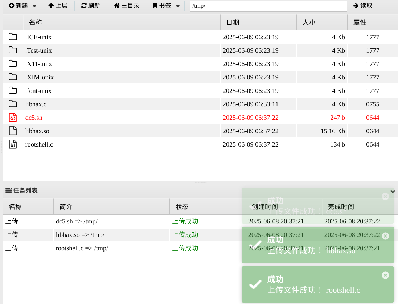Click the '上传文件成功！ rootshell.c' notification message
Image resolution: width=398 pixels, height=304 pixels.
point(314,290)
